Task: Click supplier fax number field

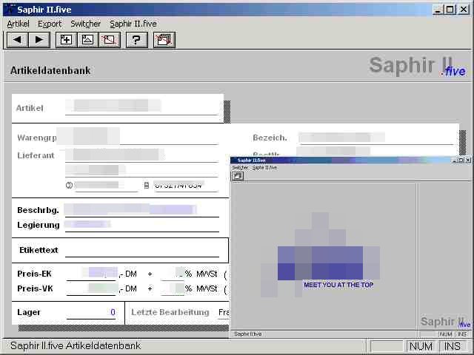Action: (x=186, y=186)
